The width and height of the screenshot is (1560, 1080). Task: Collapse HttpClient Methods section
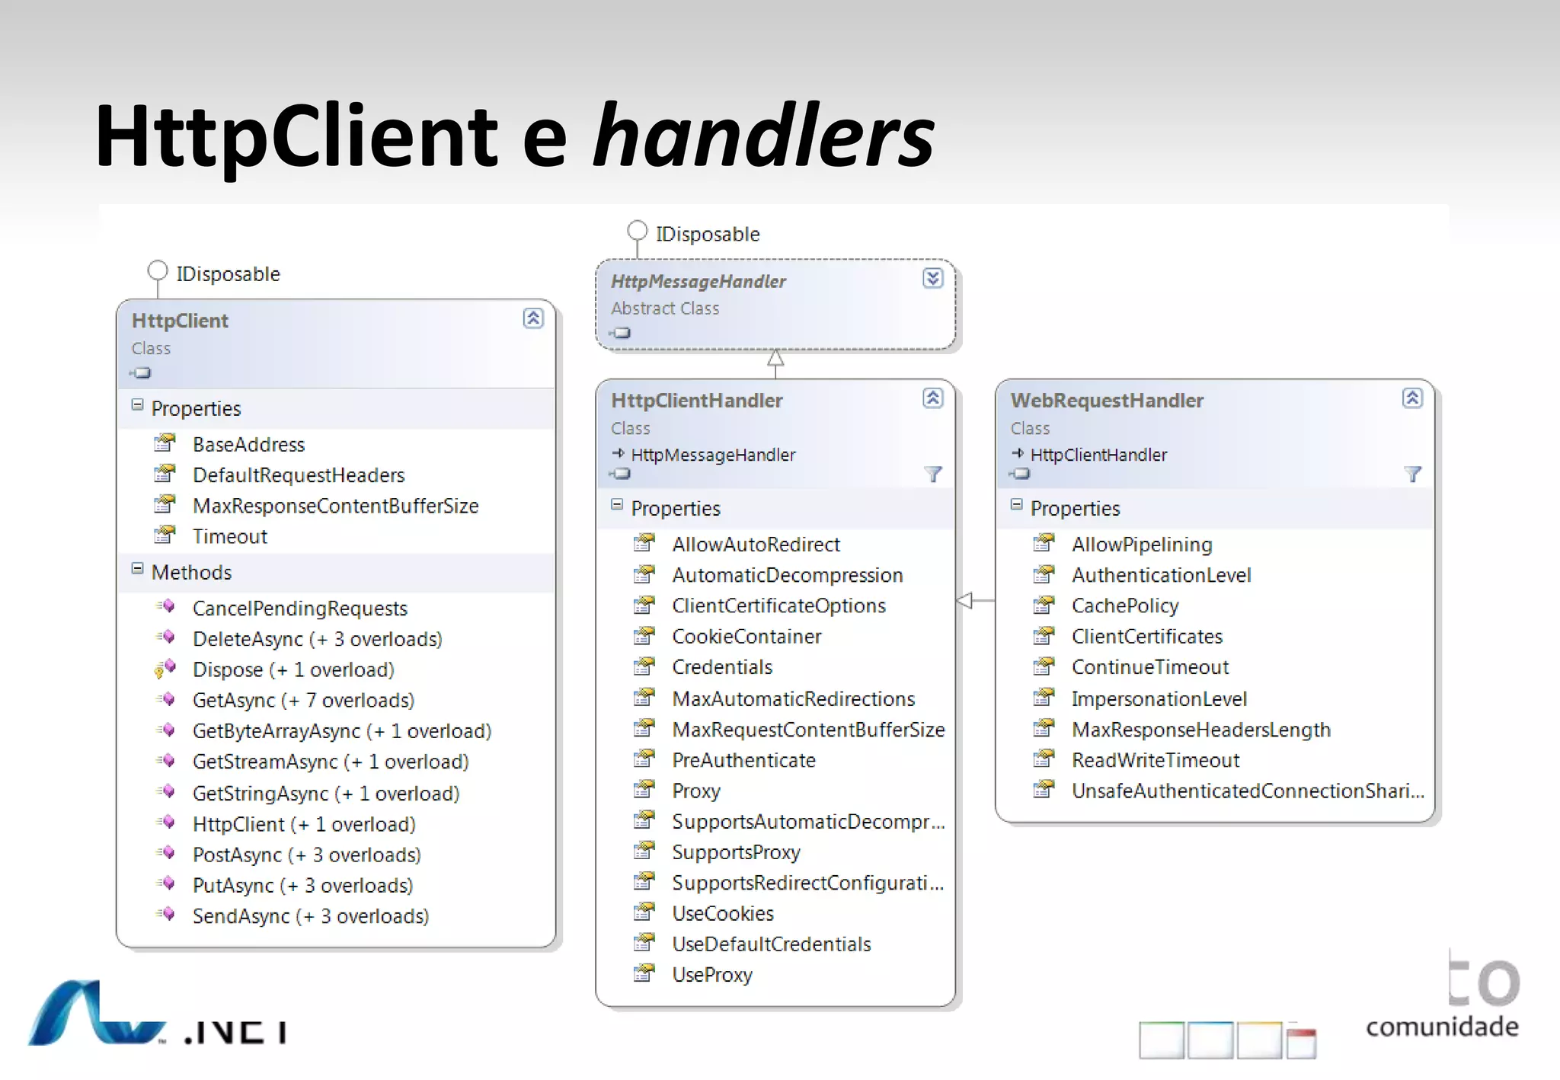(138, 569)
